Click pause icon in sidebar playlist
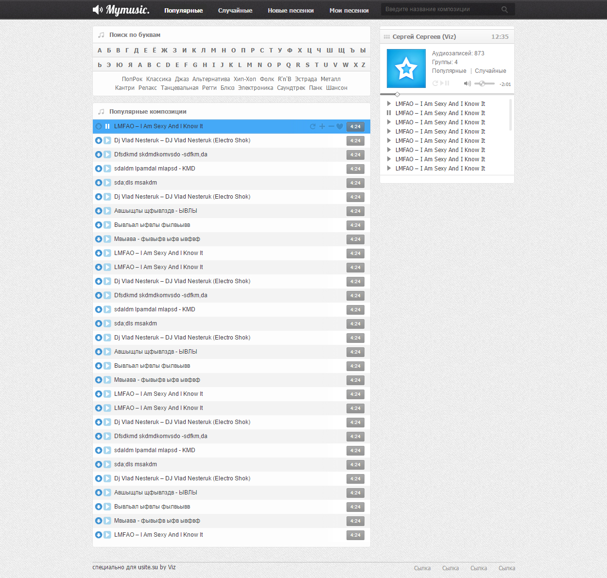Screen dimensions: 607x578 point(389,113)
